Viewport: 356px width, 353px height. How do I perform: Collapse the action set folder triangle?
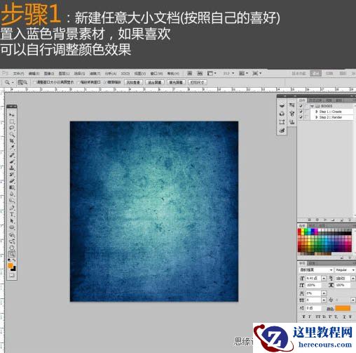click(313, 106)
